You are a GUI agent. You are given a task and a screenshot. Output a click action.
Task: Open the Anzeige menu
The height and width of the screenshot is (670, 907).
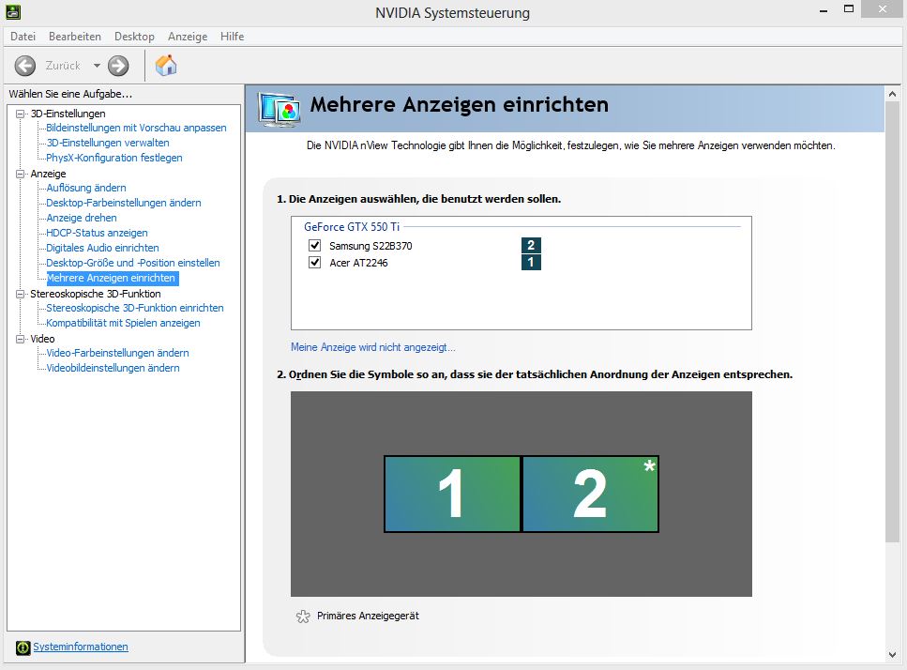click(x=188, y=37)
